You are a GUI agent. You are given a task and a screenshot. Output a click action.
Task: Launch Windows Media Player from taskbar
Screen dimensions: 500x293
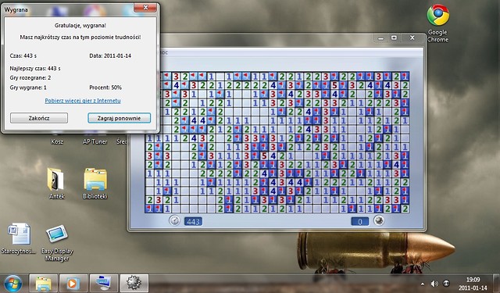click(x=73, y=283)
